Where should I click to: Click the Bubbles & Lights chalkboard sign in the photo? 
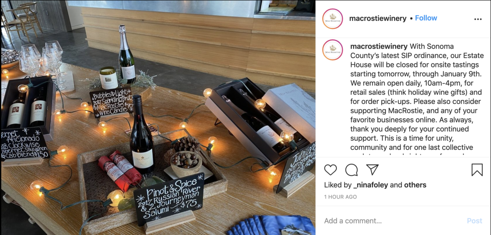pos(112,102)
